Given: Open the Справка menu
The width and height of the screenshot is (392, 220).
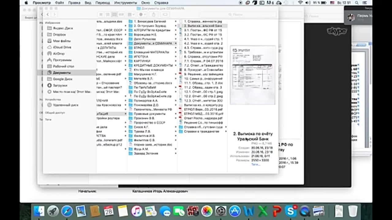Looking at the screenshot, I should [x=161, y=2].
